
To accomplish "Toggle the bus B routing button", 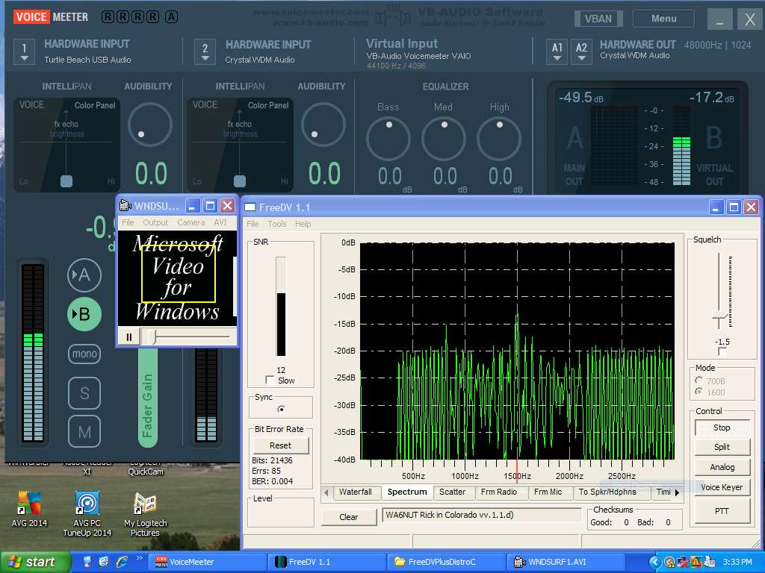I will point(84,314).
